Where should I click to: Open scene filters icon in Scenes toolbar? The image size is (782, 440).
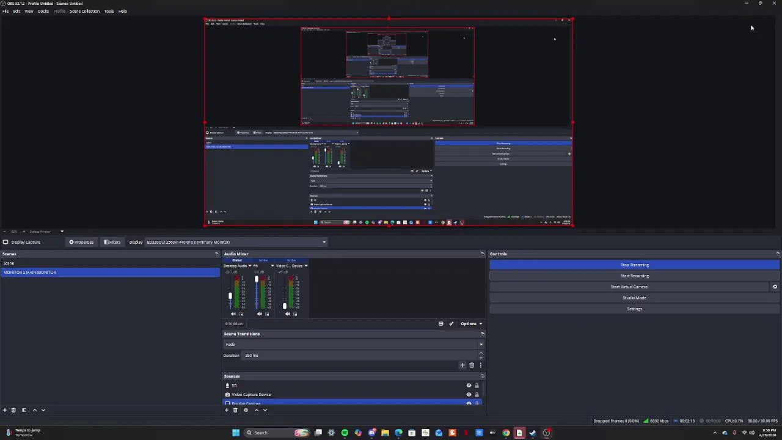[24, 410]
